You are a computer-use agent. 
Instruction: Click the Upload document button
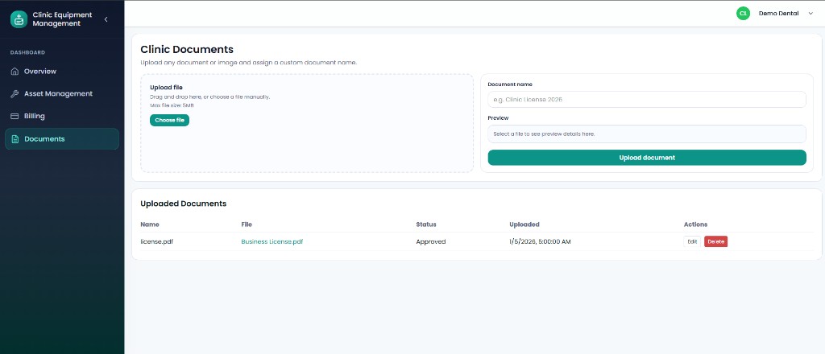click(x=647, y=158)
